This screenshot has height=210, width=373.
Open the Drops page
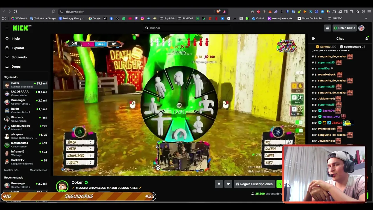(x=16, y=66)
